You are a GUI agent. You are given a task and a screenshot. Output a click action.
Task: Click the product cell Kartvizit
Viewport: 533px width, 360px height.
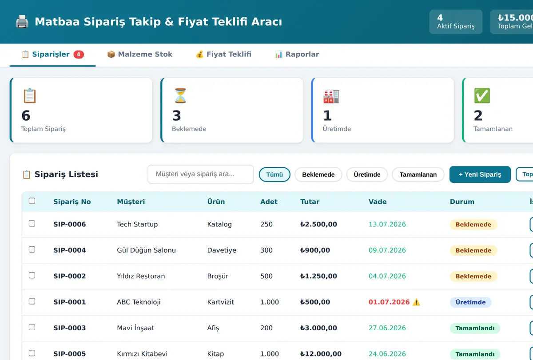pos(221,302)
